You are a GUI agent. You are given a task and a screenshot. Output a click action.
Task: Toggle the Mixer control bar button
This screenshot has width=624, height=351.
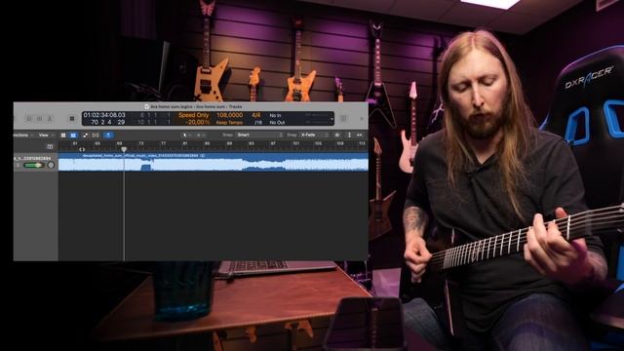[39, 119]
